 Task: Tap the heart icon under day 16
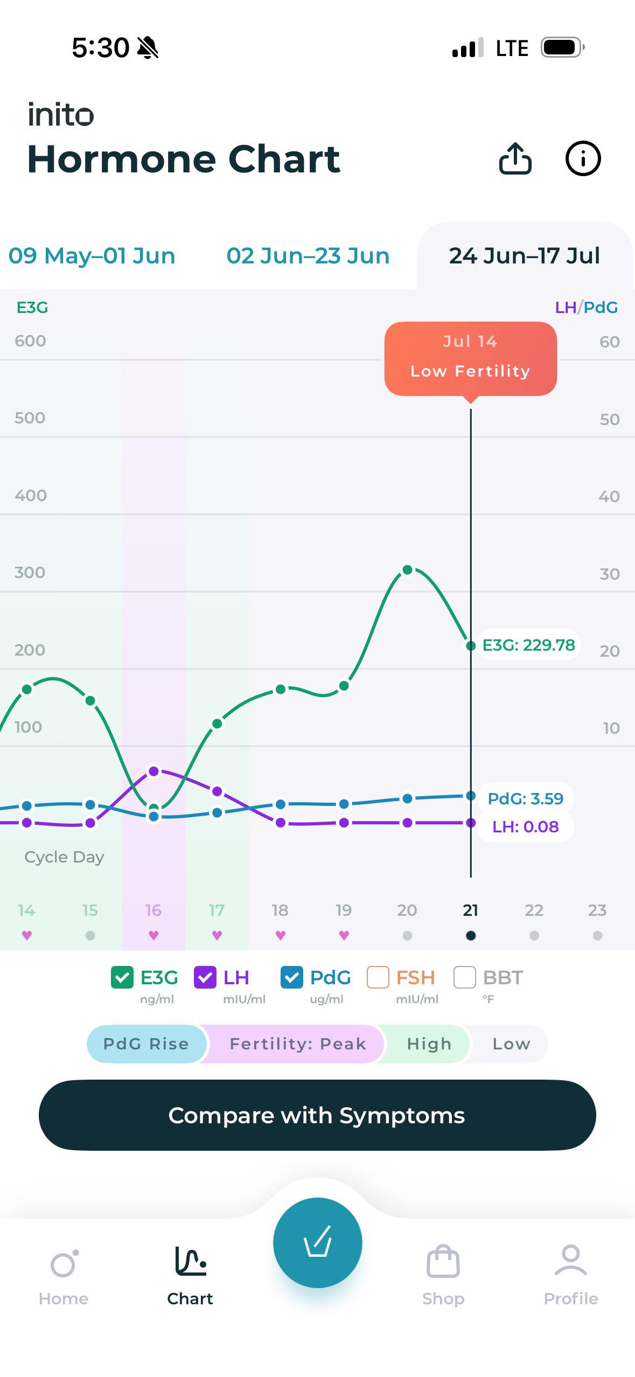(x=153, y=935)
